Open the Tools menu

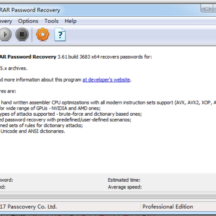pyautogui.click(x=52, y=21)
